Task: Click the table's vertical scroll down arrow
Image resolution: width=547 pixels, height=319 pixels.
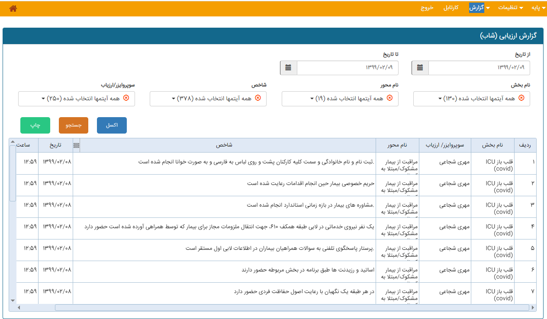Action: (x=13, y=300)
